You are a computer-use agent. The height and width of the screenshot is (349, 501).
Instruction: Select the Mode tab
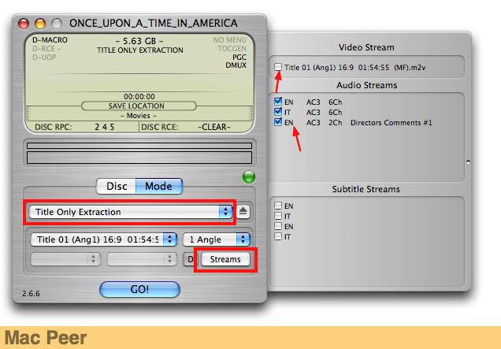pos(159,186)
